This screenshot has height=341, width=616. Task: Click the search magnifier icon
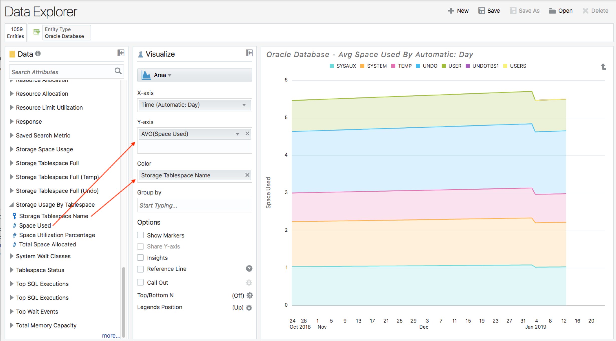[x=118, y=71]
